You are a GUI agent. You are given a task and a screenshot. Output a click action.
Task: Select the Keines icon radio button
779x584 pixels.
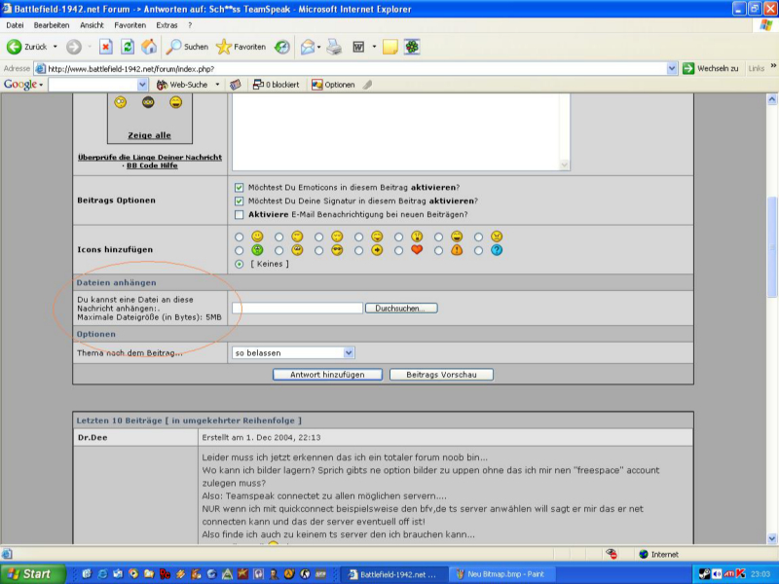click(x=240, y=264)
